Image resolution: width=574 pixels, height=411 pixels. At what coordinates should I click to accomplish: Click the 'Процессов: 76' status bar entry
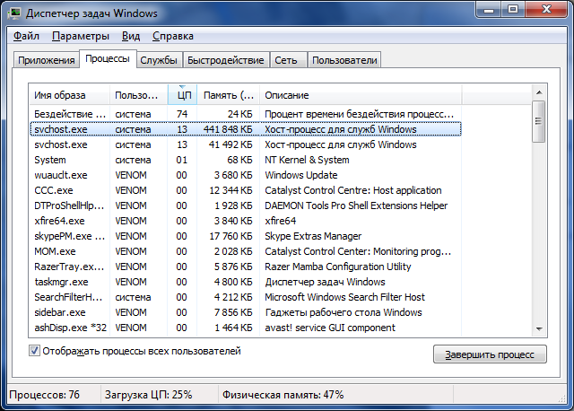coord(44,395)
